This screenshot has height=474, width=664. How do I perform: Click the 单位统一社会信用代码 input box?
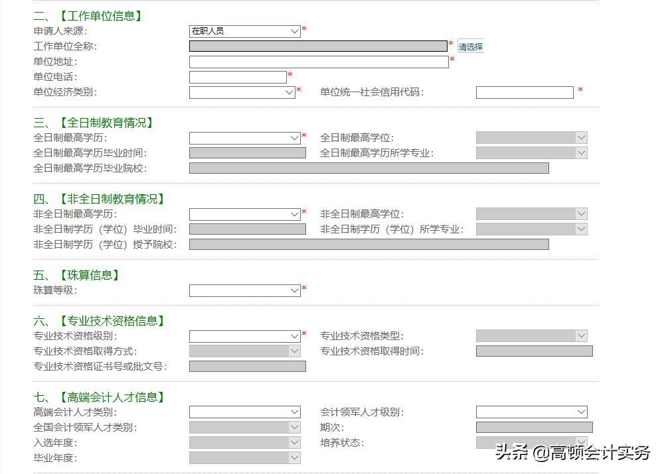tap(525, 92)
